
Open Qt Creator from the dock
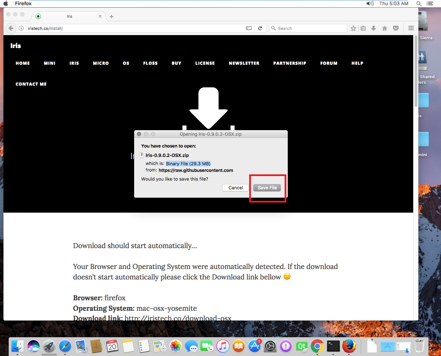[302, 346]
